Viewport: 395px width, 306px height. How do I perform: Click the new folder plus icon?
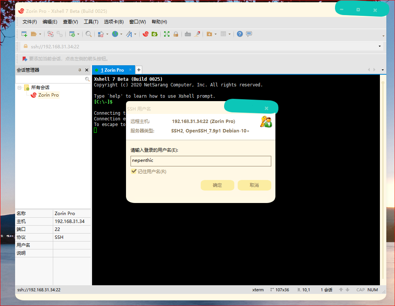209,34
